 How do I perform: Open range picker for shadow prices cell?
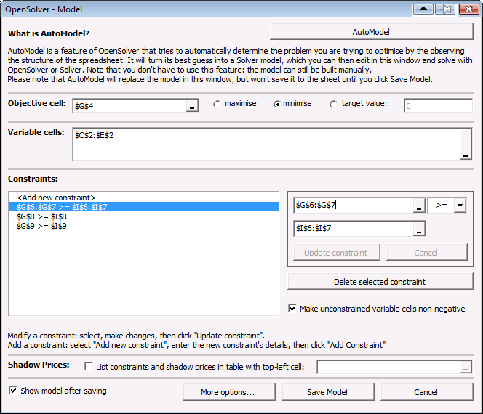tap(466, 367)
